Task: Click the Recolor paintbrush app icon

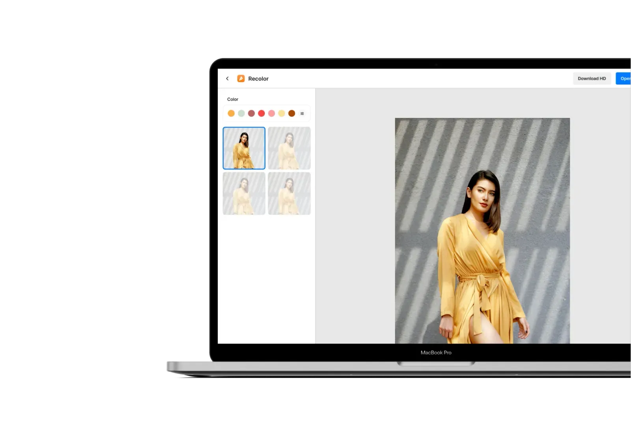Action: 241,78
